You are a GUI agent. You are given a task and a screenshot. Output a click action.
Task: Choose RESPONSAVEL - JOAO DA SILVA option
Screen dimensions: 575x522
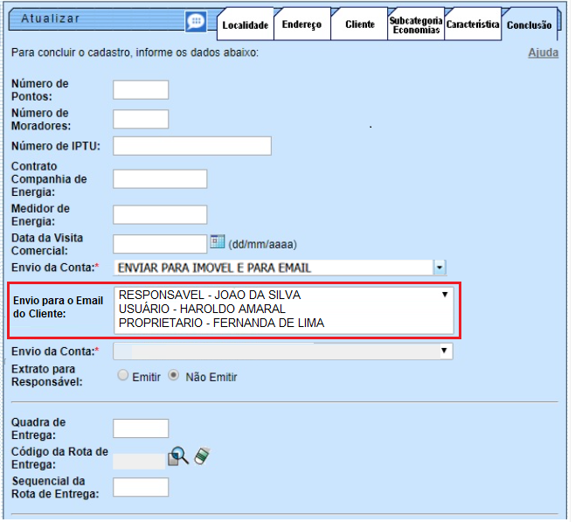209,296
